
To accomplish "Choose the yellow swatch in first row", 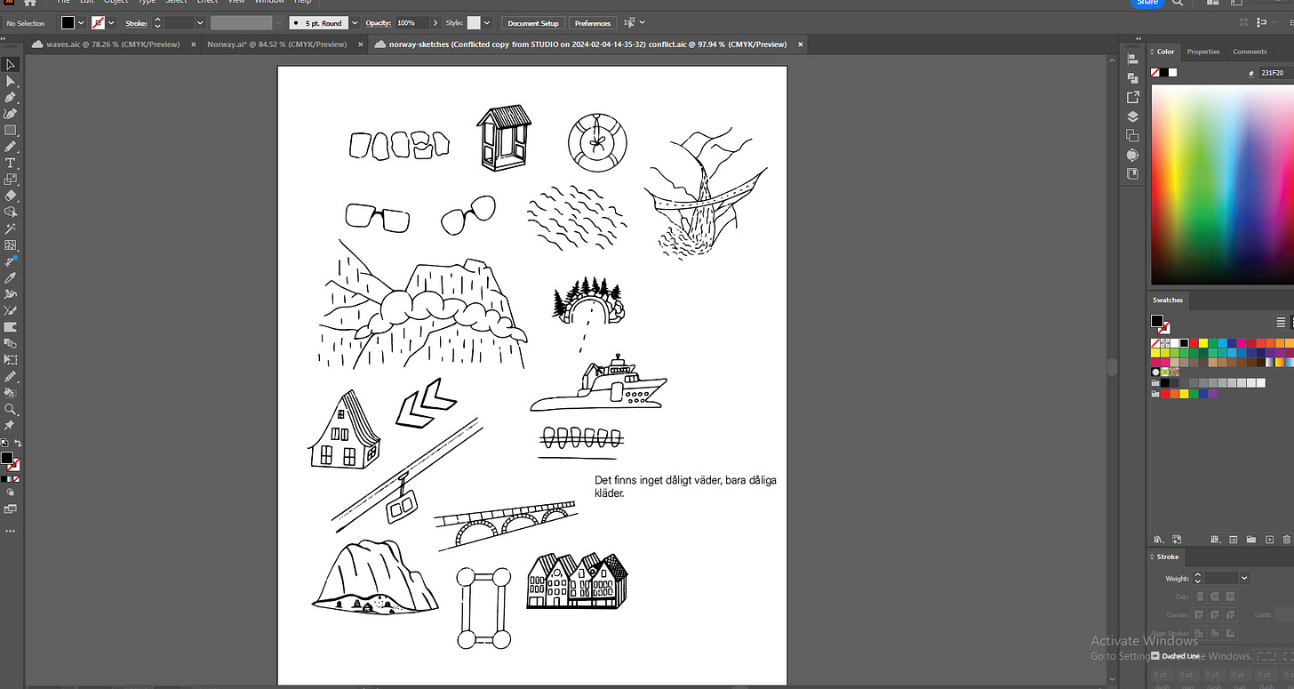I will pyautogui.click(x=1203, y=342).
